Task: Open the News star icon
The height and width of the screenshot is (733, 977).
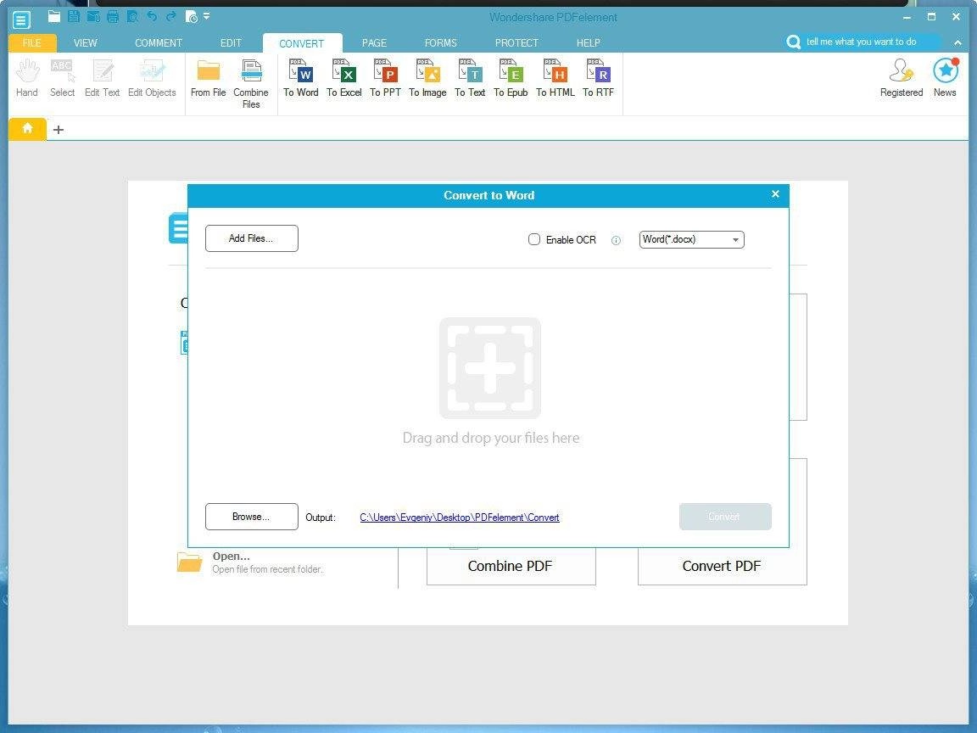Action: (x=946, y=78)
